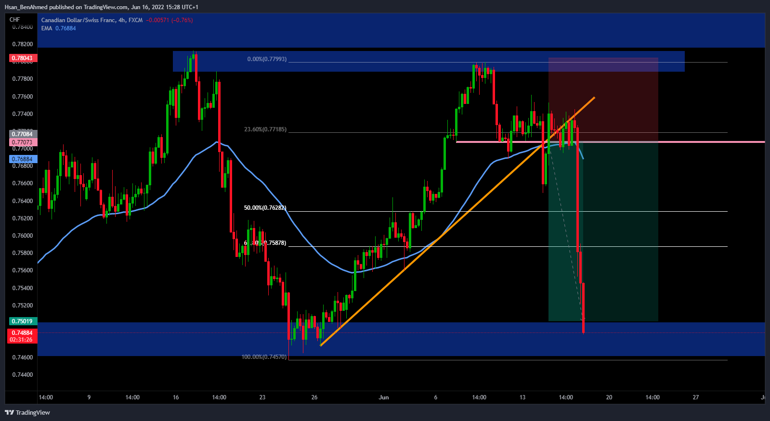Click the 0.76600 price axis label
The image size is (770, 421).
click(23, 183)
